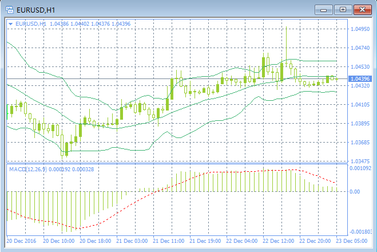The height and width of the screenshot is (252, 377).
Task: Click the '21 Dec 11:00' time label
Action: click(168, 241)
